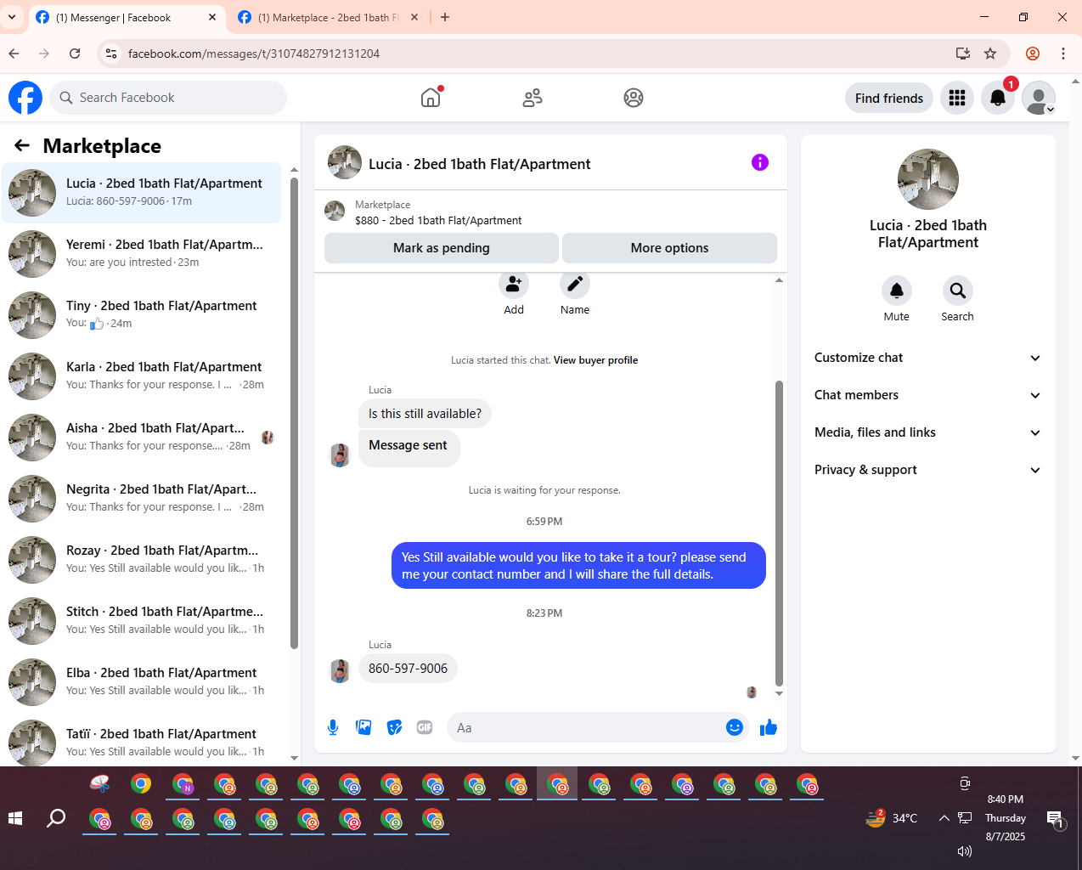Viewport: 1082px width, 870px height.
Task: Add people to the chat
Action: coord(514,285)
